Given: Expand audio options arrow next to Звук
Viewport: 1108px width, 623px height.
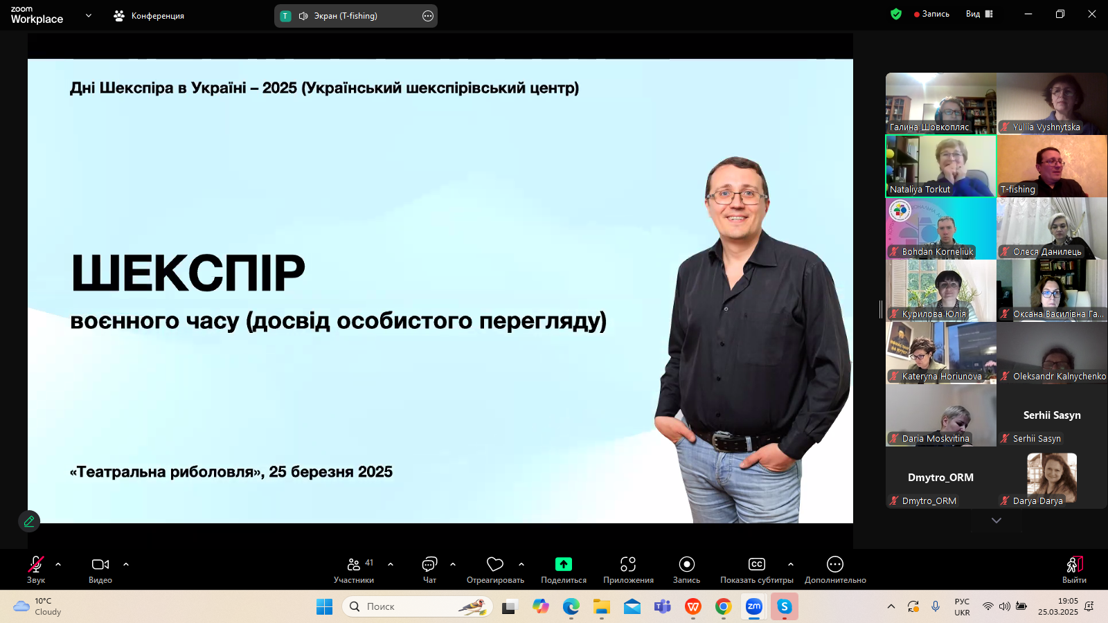Looking at the screenshot, I should click(x=58, y=564).
